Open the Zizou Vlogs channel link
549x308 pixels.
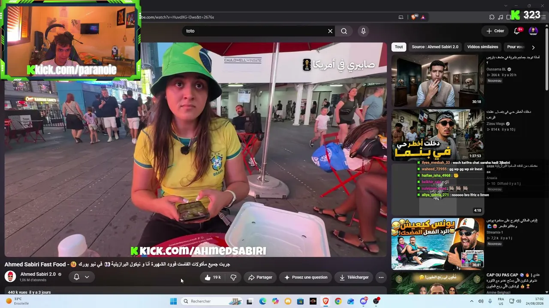[x=495, y=124]
